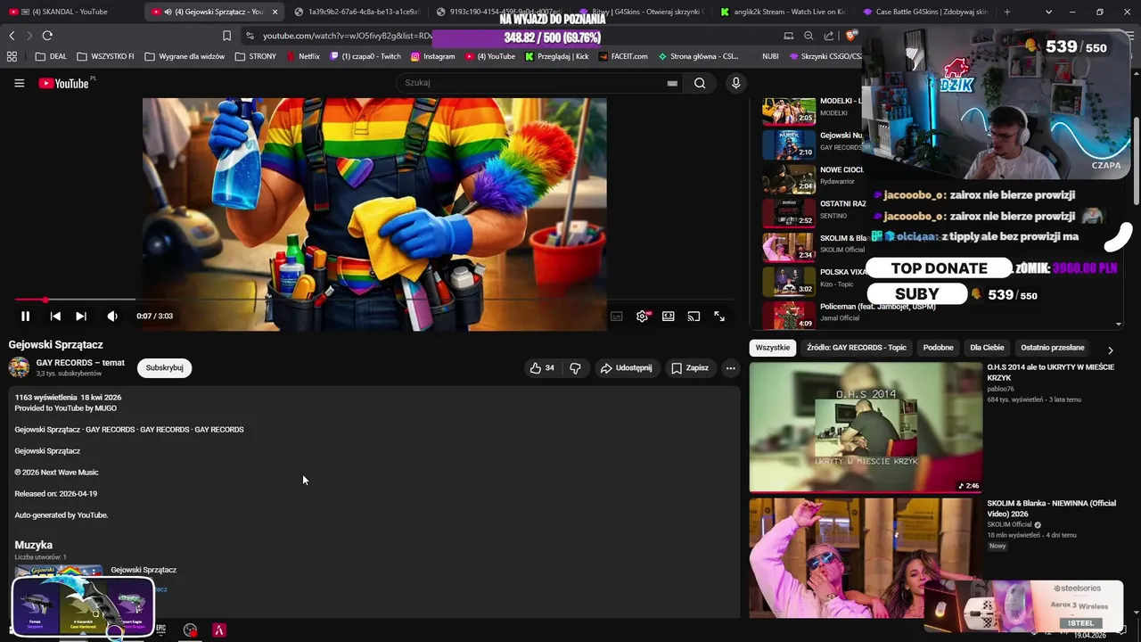The image size is (1141, 642).
Task: Dislike the video with thumbs down
Action: pyautogui.click(x=575, y=367)
